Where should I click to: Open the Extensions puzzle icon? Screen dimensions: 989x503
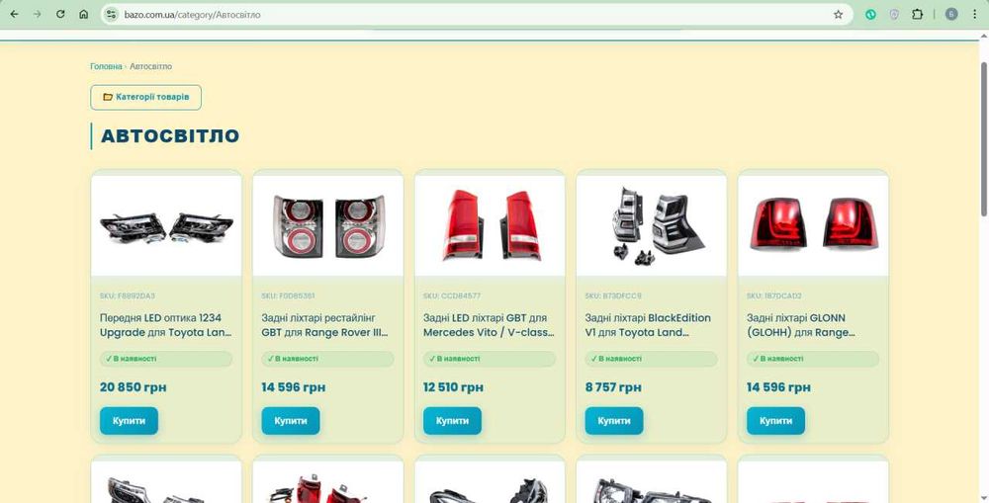click(x=917, y=15)
